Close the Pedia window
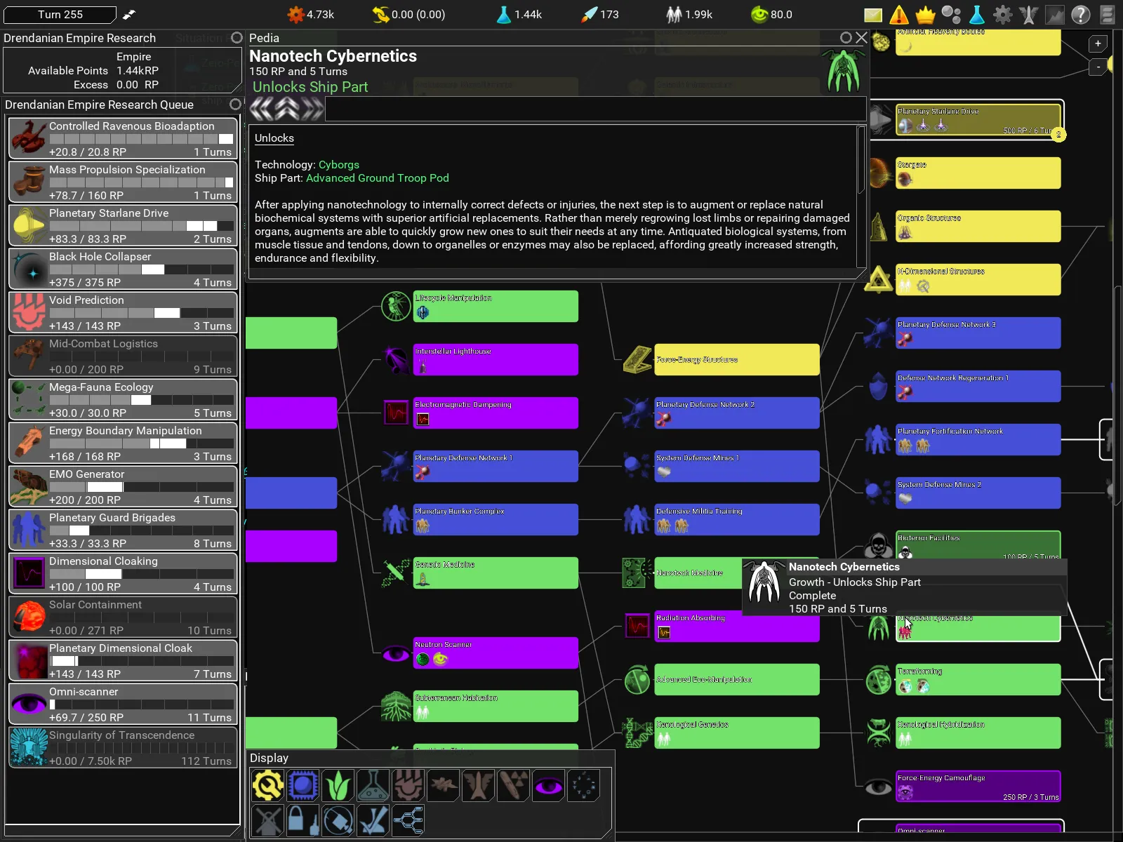 click(x=861, y=38)
